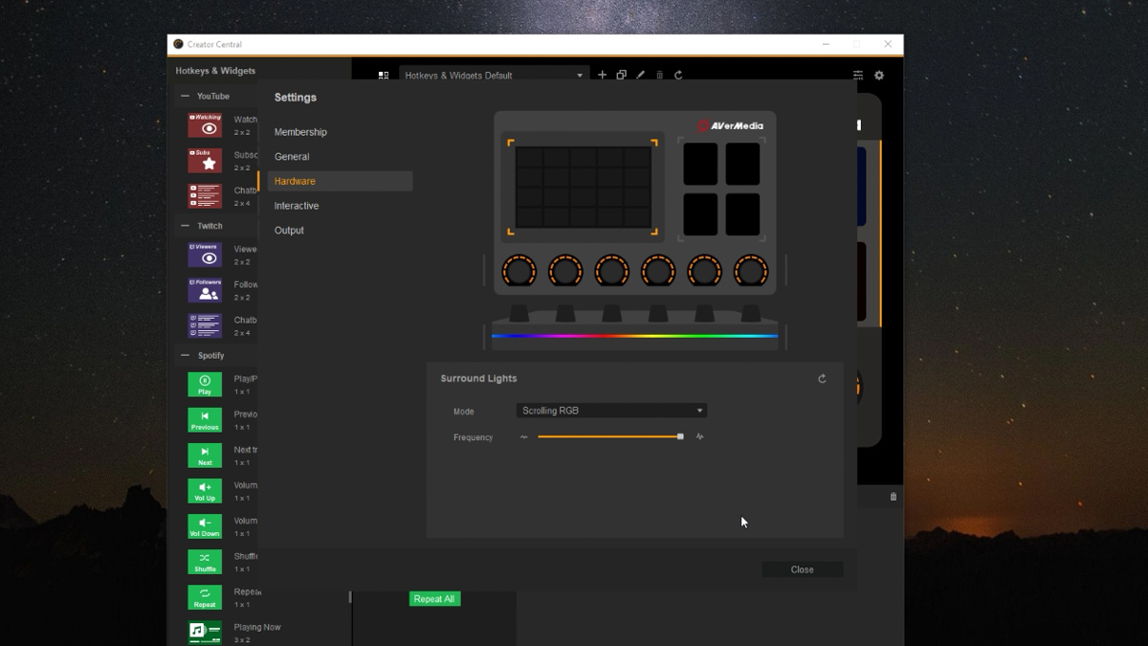1148x646 pixels.
Task: Open the Hotkeys & Widgets Default profile dropdown
Action: click(494, 75)
